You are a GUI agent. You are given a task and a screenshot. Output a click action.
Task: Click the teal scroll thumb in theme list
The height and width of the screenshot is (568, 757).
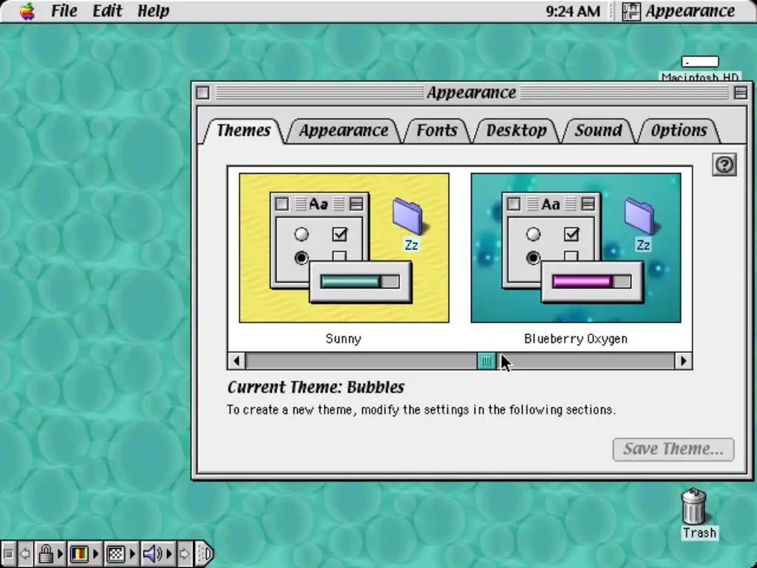point(486,361)
